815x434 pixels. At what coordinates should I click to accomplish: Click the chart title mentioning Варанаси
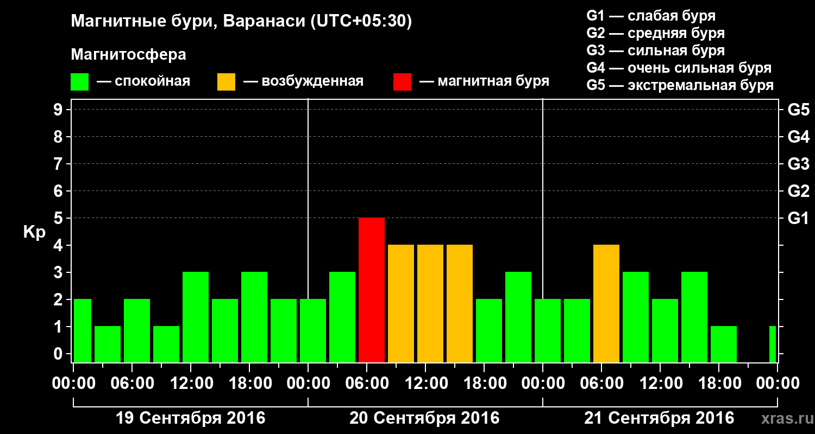point(241,22)
